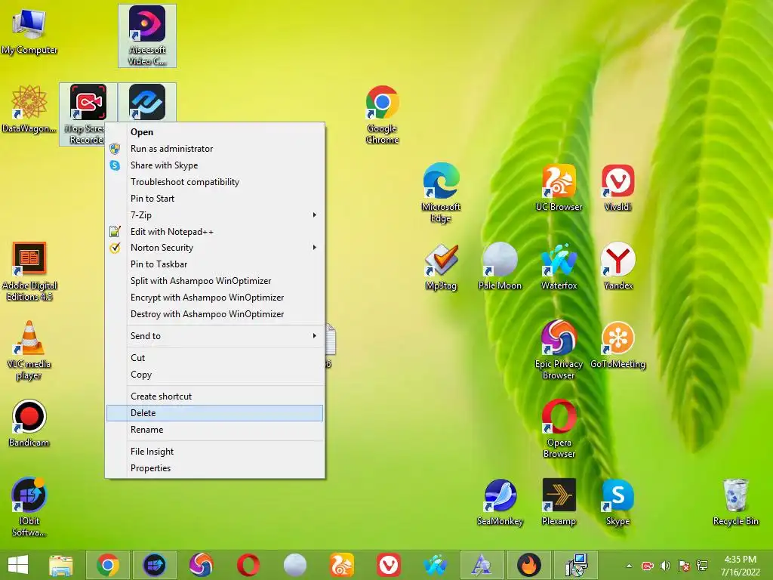Choose File Insight in context menu
This screenshot has height=580, width=773.
click(215, 452)
